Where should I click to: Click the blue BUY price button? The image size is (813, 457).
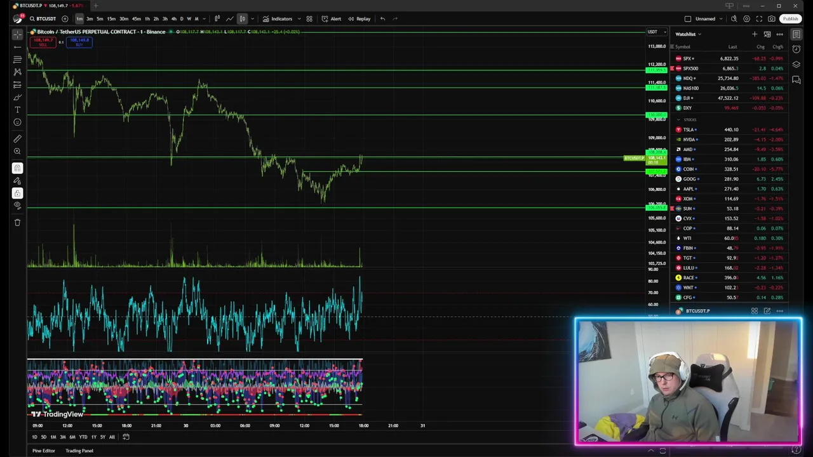[79, 43]
